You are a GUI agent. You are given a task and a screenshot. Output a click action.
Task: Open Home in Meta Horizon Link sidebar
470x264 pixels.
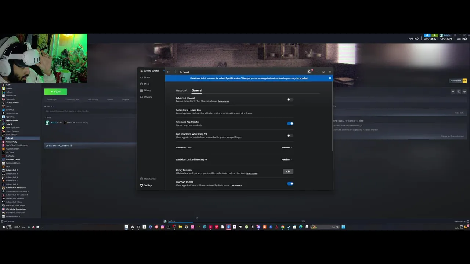click(x=145, y=77)
